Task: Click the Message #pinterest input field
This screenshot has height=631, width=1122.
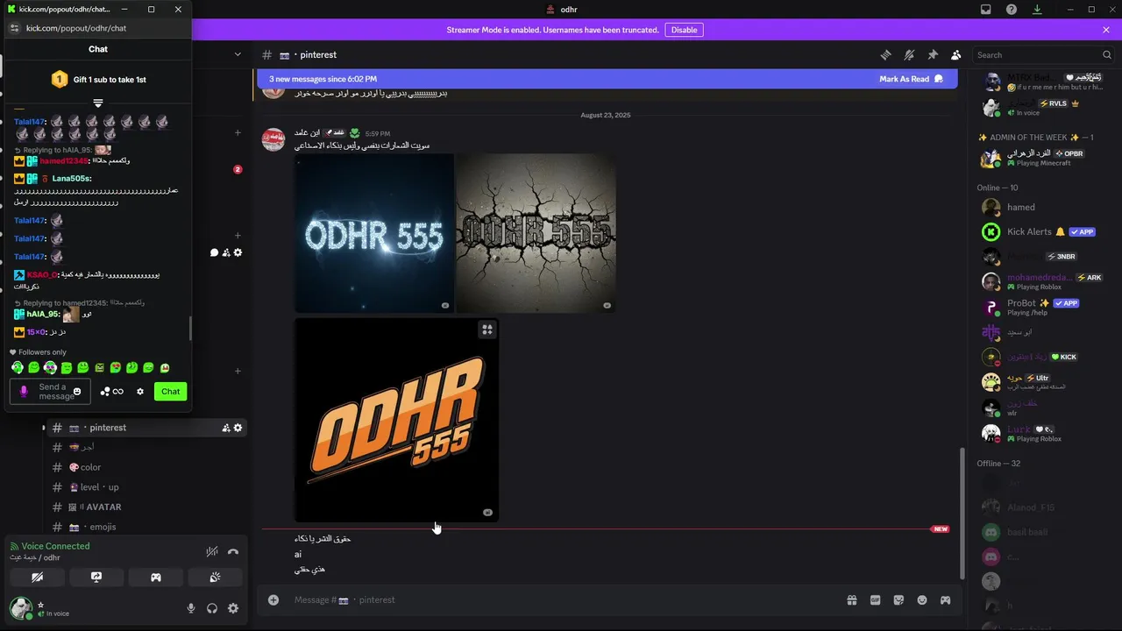Action: click(x=561, y=600)
